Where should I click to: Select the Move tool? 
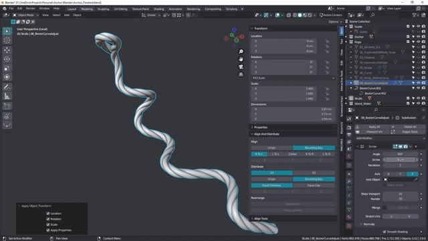(7, 50)
